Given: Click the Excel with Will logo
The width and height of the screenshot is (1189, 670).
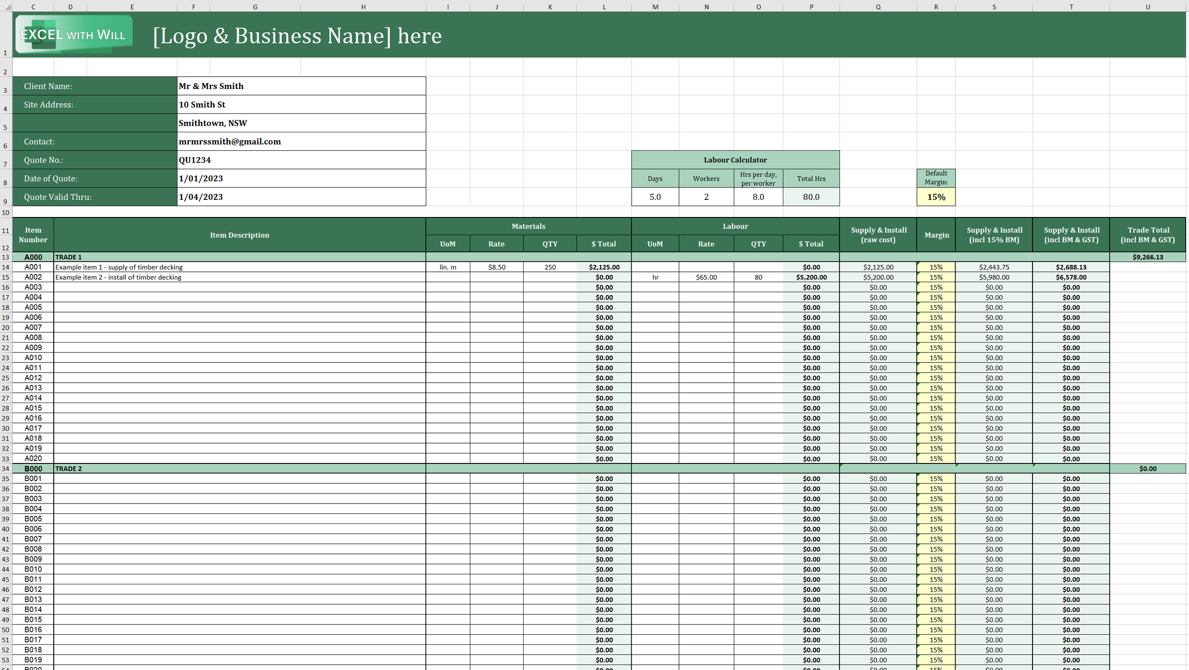Looking at the screenshot, I should click(74, 34).
